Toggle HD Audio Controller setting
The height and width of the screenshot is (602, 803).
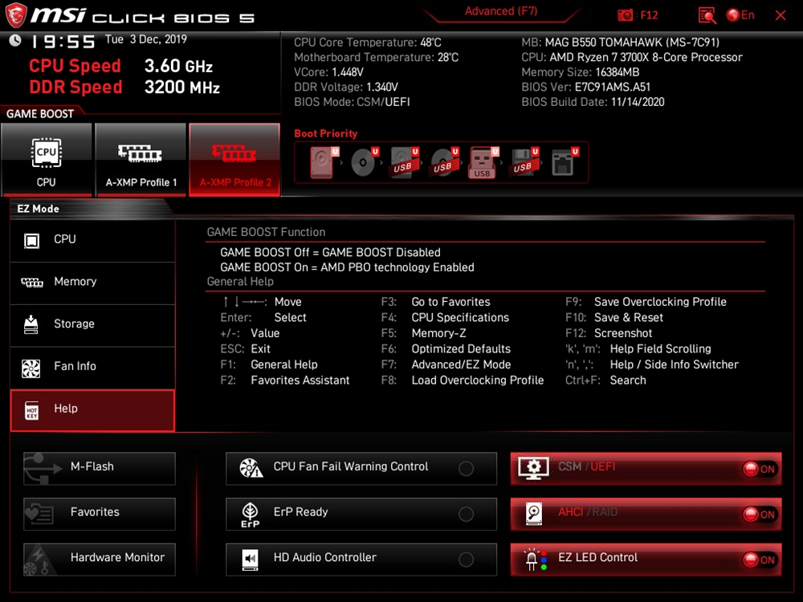click(466, 560)
